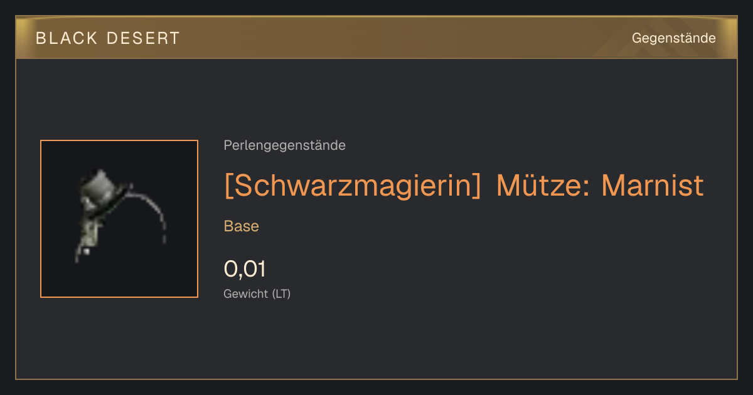The height and width of the screenshot is (395, 753).
Task: Click the empty middle of the gold header banner
Action: click(402, 38)
